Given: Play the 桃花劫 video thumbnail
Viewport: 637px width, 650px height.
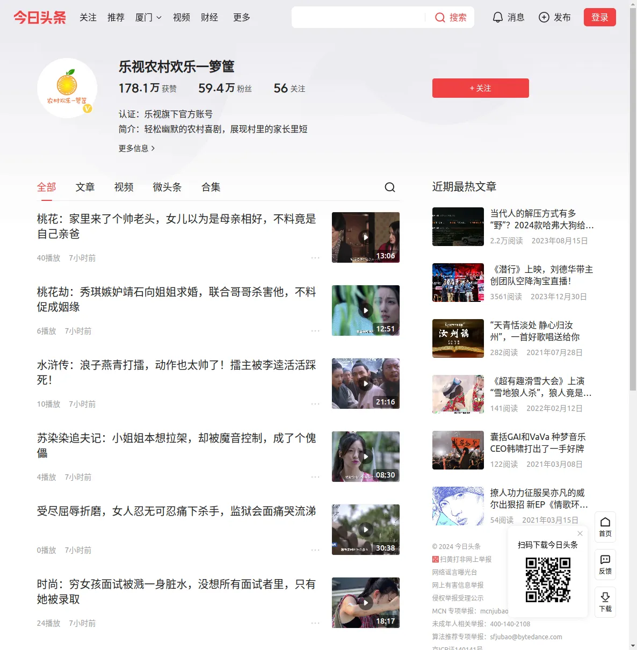Looking at the screenshot, I should pos(366,310).
